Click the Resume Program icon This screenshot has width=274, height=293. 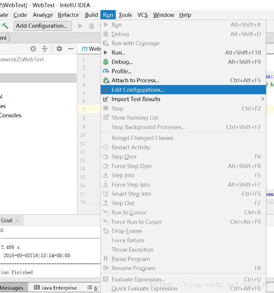pos(106,268)
